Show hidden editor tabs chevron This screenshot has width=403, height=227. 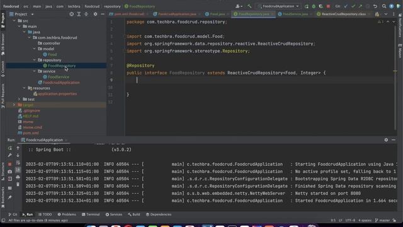386,14
